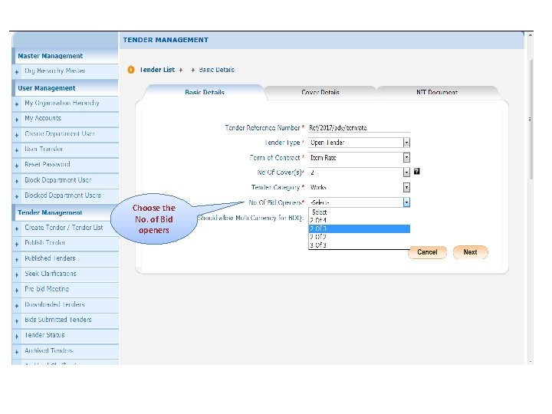The image size is (552, 414).
Task: Open Bids Submitted Tenders link
Action: coord(58,320)
